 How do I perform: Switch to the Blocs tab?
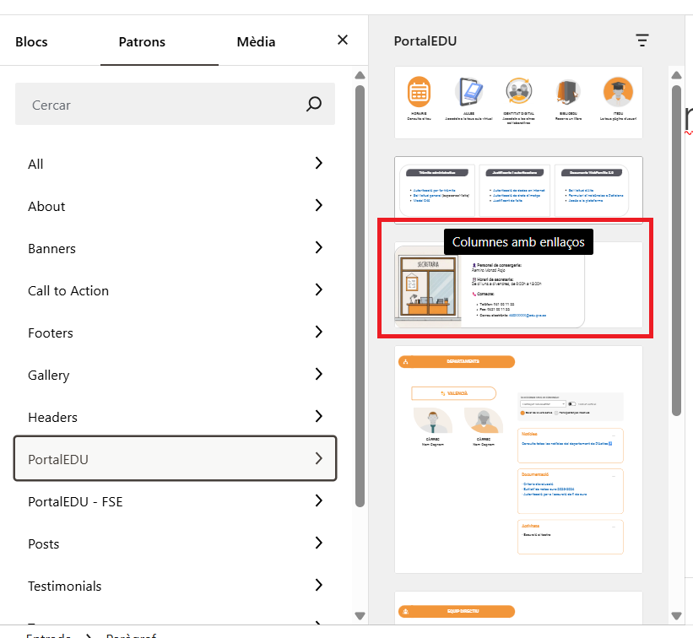[31, 41]
